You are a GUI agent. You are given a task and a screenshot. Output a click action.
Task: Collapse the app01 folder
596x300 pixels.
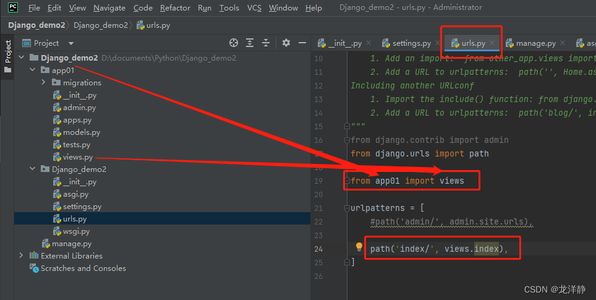click(x=33, y=70)
